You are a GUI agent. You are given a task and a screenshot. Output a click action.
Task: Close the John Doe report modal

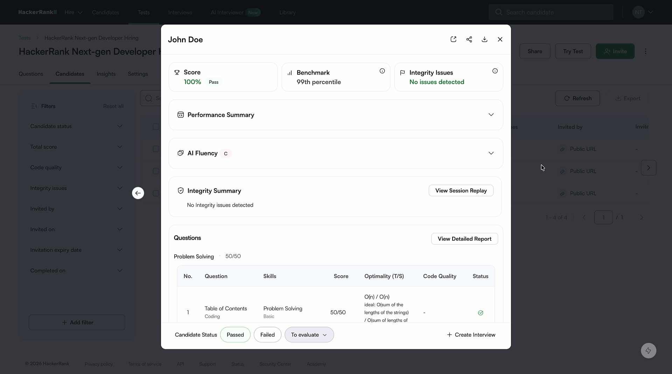click(500, 40)
